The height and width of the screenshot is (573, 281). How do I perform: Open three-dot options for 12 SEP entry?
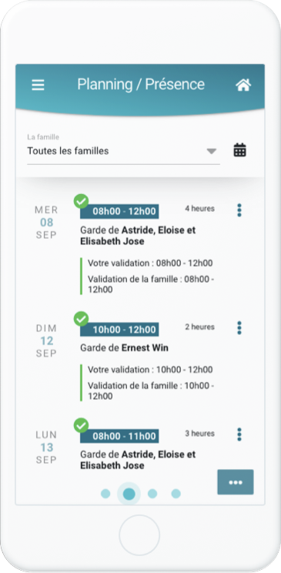coord(239,328)
